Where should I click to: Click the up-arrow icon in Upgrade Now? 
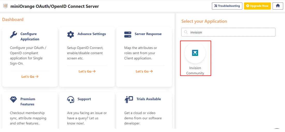point(248,6)
